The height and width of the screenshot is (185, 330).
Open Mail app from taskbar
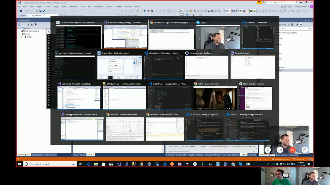[x=111, y=164]
